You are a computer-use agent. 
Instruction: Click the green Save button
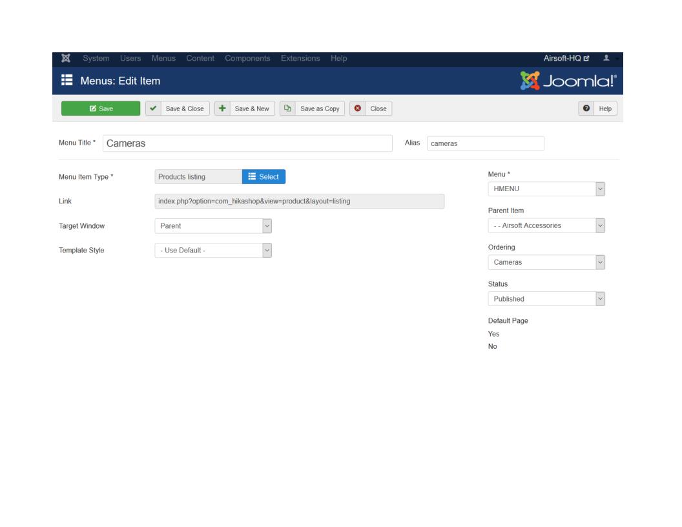pos(101,108)
